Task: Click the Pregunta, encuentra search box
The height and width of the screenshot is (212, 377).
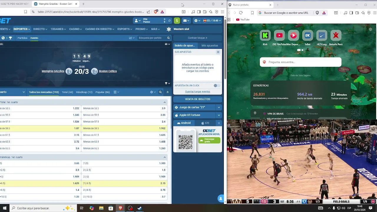Action: click(300, 62)
